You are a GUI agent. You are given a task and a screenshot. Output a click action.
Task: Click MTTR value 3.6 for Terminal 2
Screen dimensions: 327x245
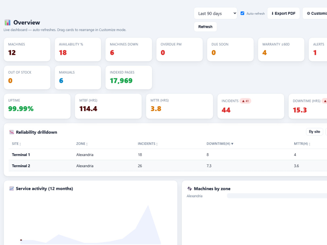click(x=296, y=166)
